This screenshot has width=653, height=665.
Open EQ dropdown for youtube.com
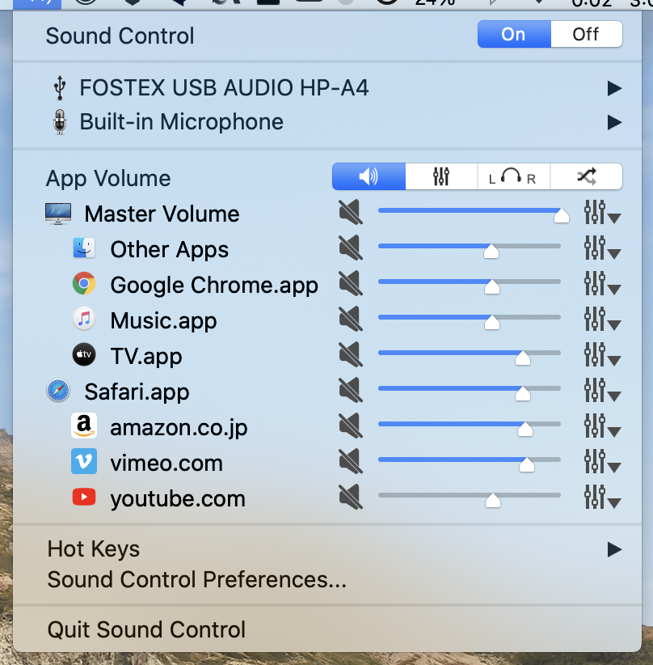602,498
